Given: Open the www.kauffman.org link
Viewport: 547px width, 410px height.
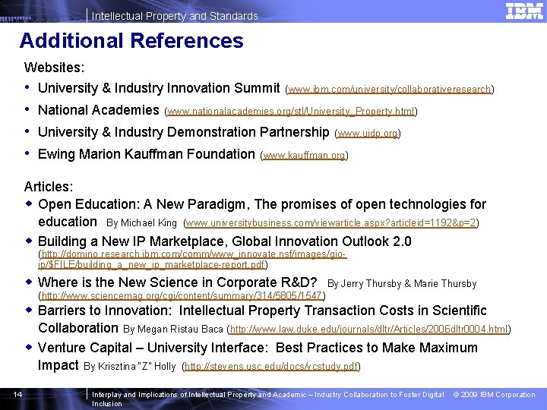Looking at the screenshot, I should 304,155.
